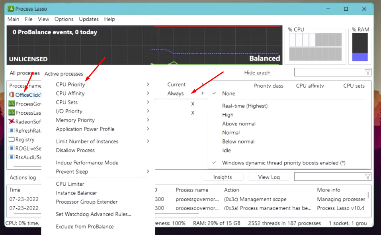
Task: Click 'RAM: 29% of 15 GB' status text
Action: tap(217, 223)
